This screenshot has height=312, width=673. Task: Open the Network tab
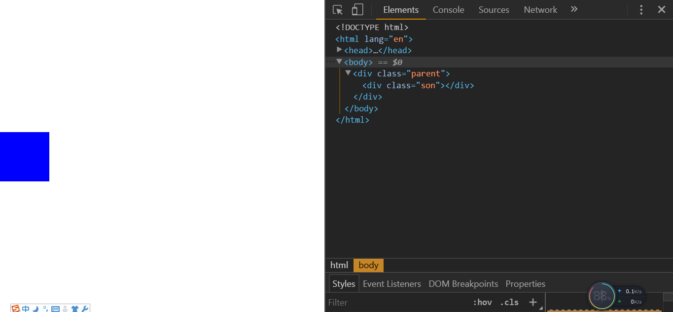point(540,10)
